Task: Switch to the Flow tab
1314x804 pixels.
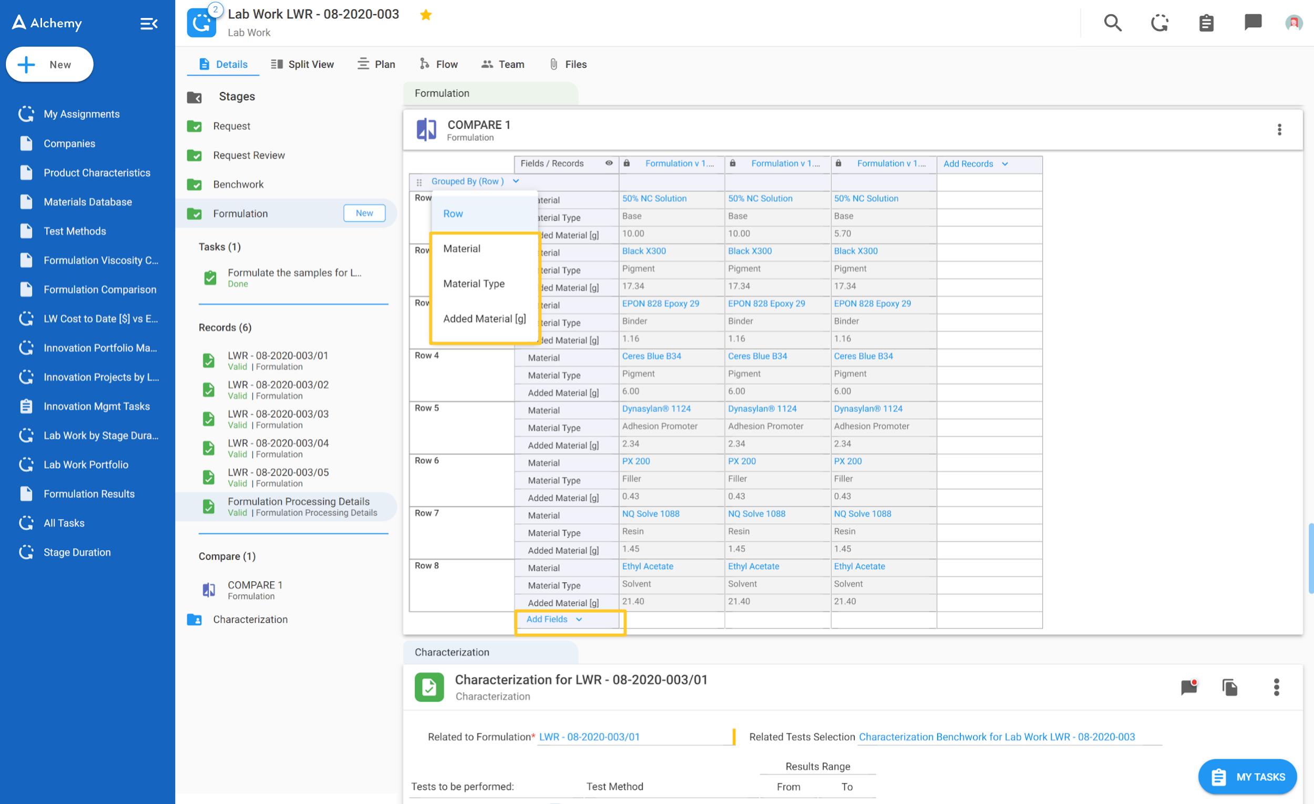Action: click(438, 65)
